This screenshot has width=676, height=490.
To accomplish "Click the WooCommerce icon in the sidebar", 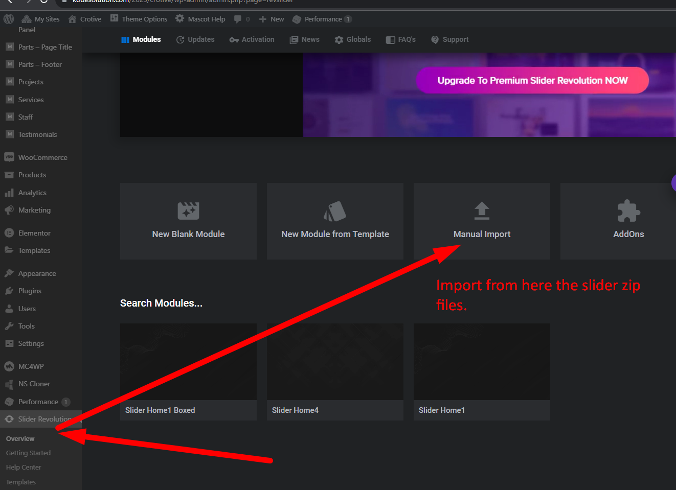I will click(9, 157).
